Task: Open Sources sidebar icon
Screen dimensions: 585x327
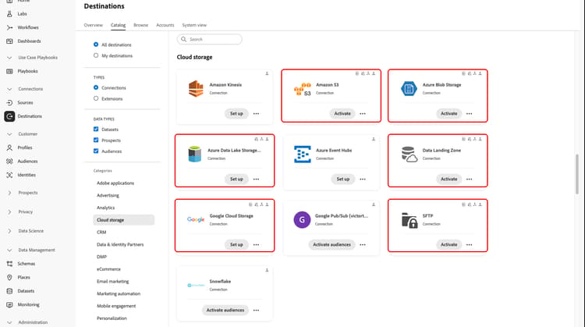Action: point(9,103)
